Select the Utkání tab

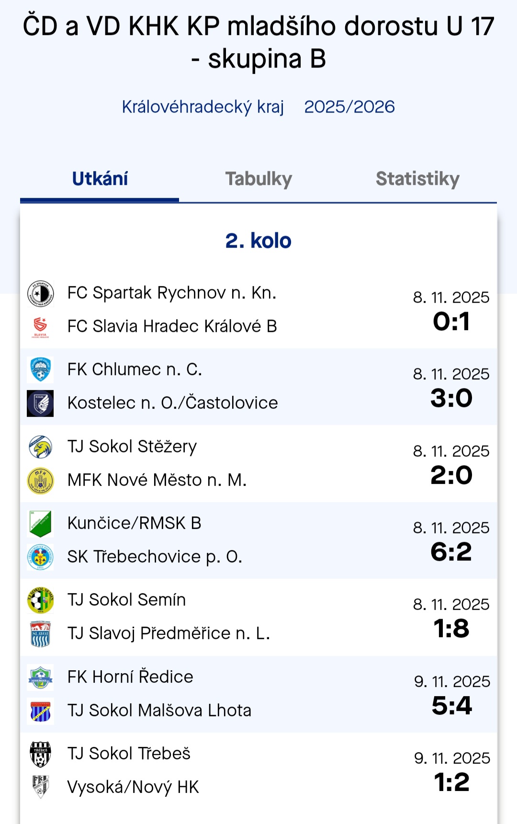(100, 179)
